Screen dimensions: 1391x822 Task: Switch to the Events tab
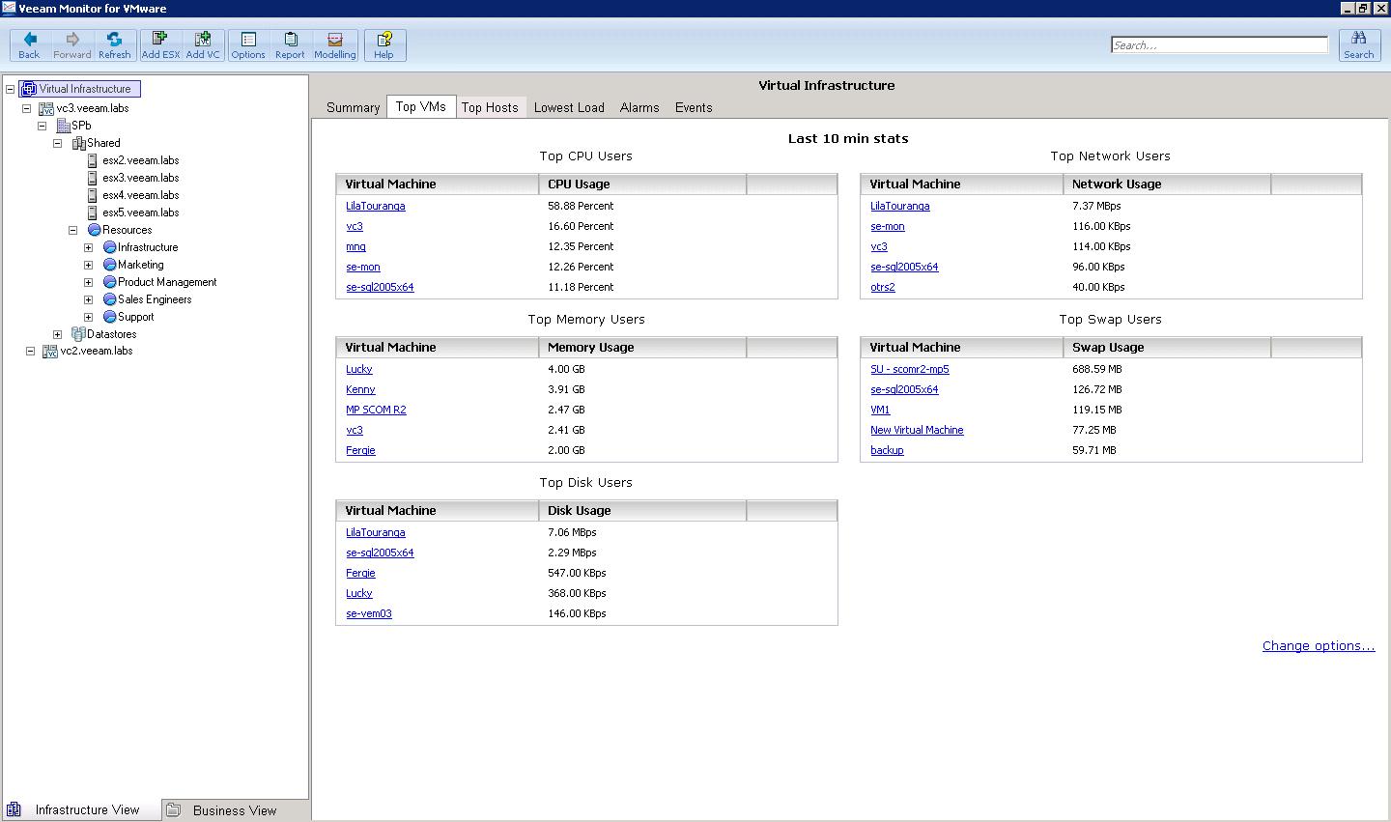tap(694, 107)
